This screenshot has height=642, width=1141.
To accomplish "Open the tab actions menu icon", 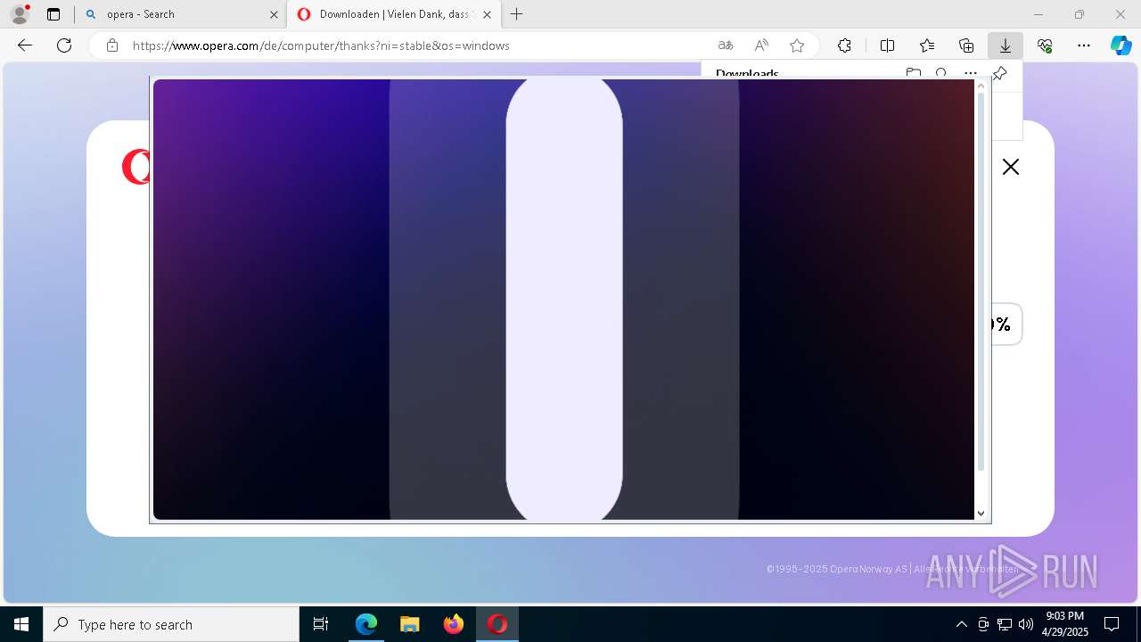I will click(x=53, y=14).
